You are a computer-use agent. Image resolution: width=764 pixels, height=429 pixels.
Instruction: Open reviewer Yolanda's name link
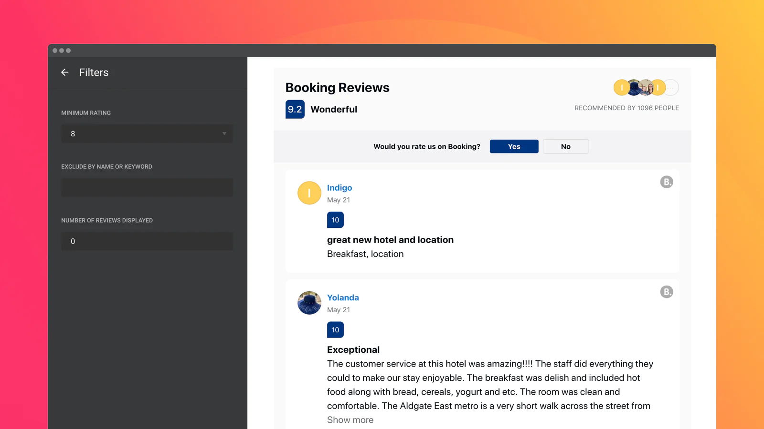(x=343, y=297)
